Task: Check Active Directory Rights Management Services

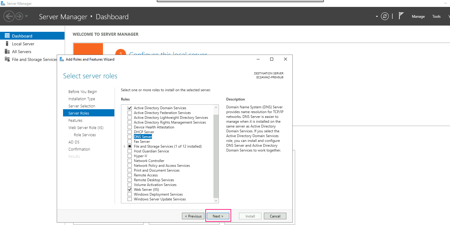Action: coord(130,122)
